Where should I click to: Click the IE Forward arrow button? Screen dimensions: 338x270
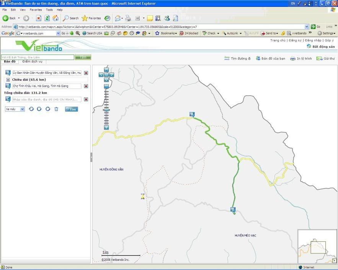point(26,18)
